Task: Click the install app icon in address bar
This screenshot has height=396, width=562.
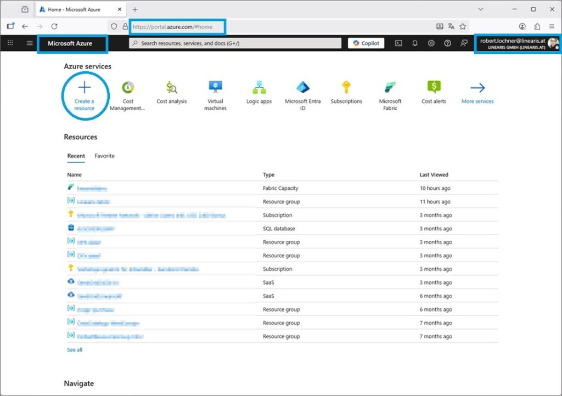Action: pyautogui.click(x=440, y=26)
